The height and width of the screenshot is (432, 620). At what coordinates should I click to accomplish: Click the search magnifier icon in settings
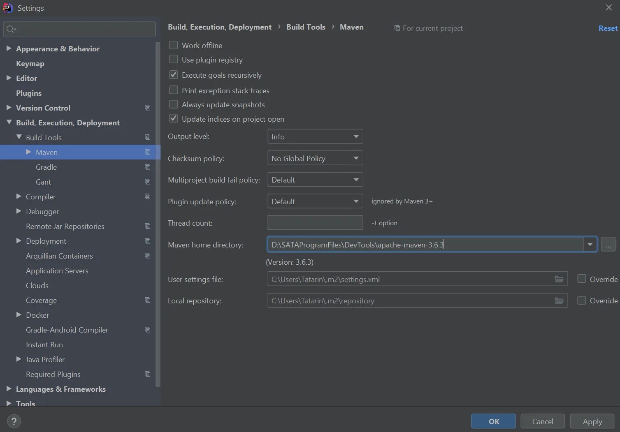point(11,29)
